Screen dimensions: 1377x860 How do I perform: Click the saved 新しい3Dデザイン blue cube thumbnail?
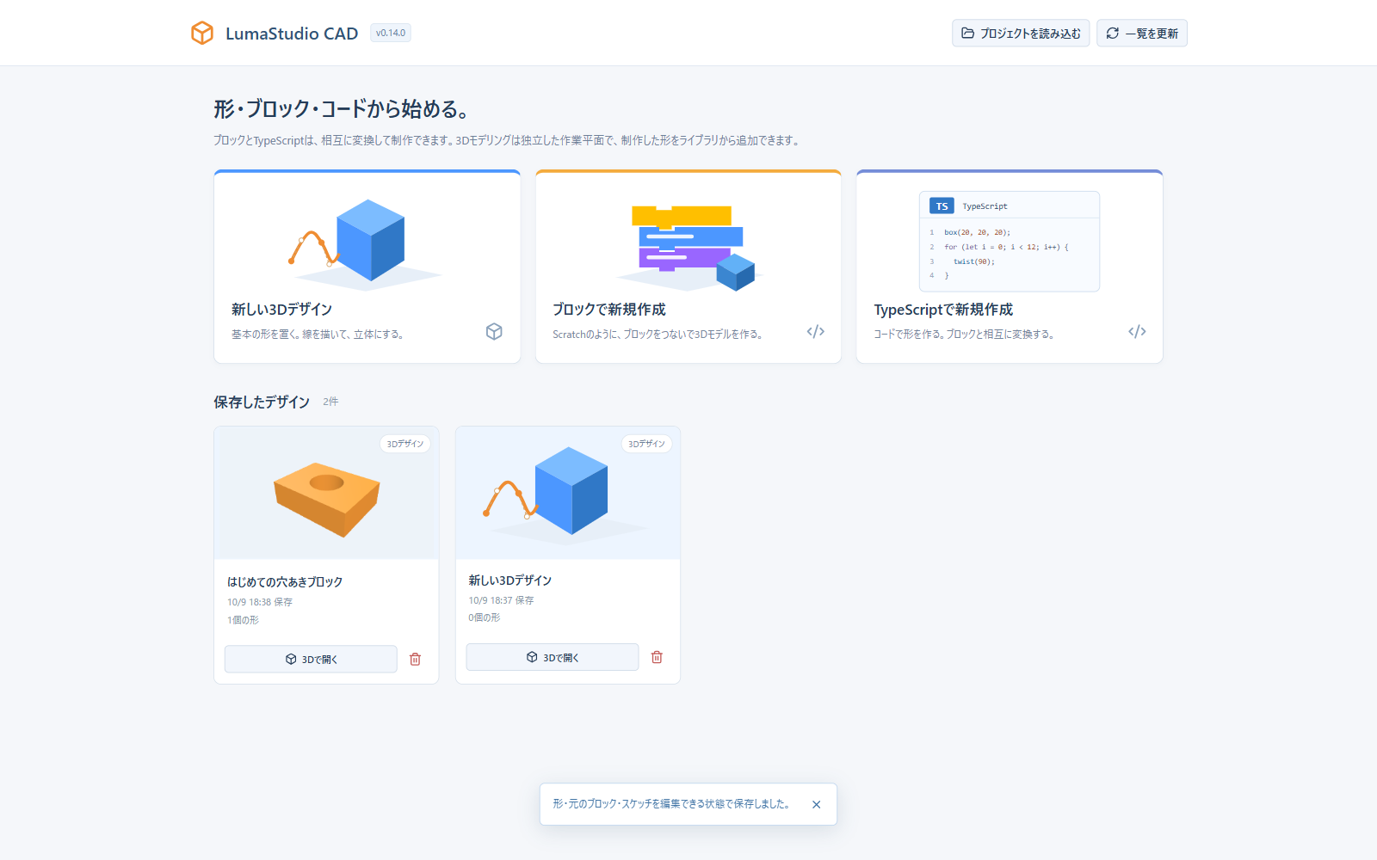point(568,493)
